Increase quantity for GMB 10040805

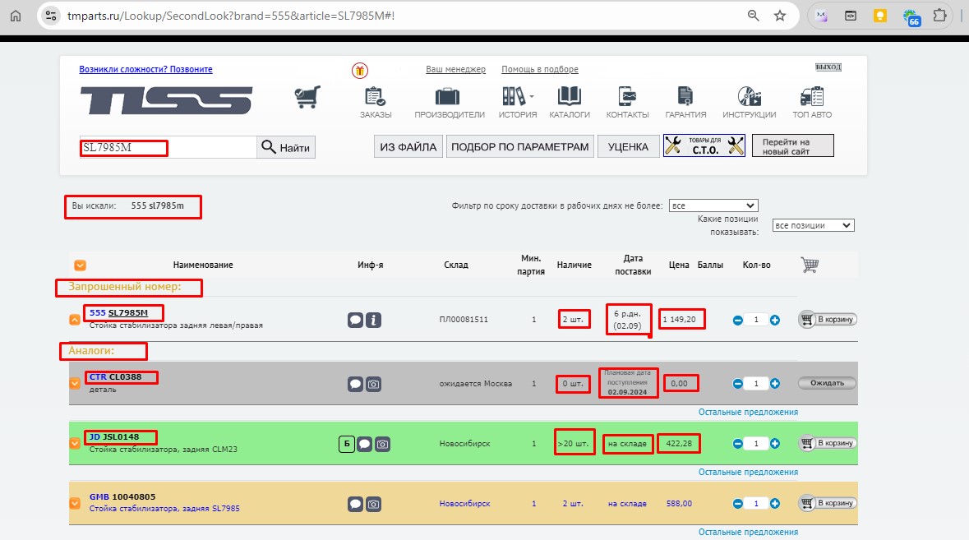[775, 504]
